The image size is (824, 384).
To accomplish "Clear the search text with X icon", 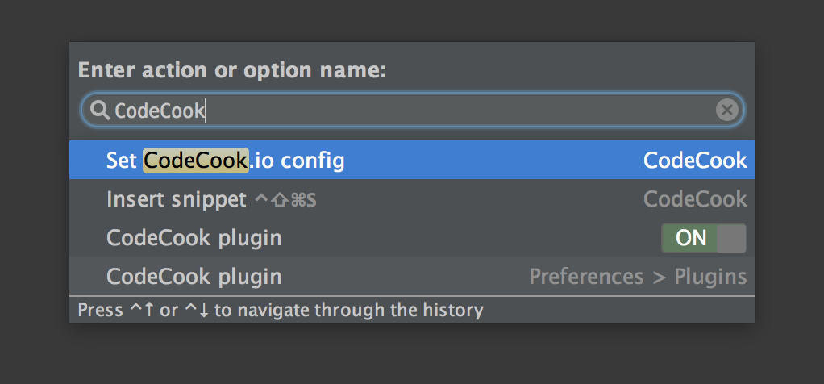I will (726, 110).
